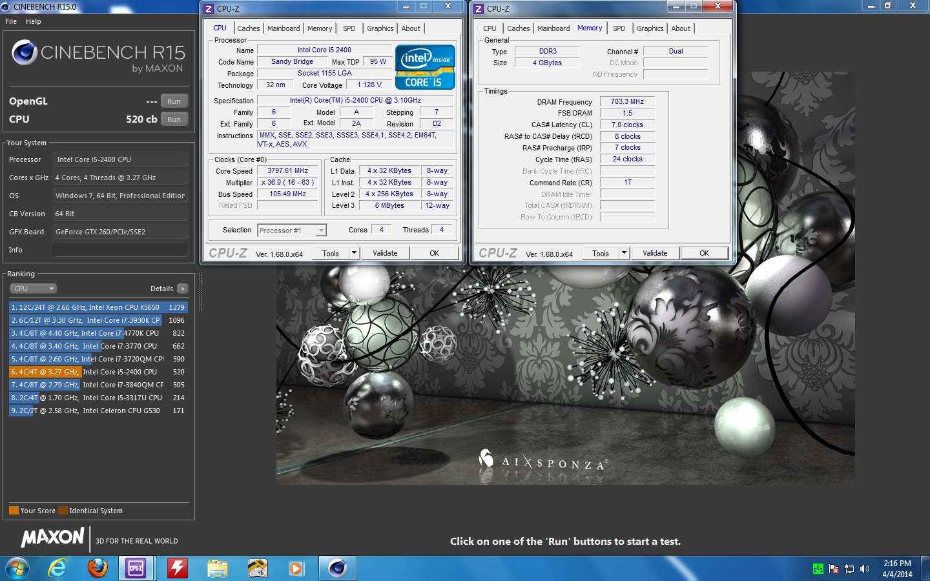This screenshot has width=930, height=581.
Task: Click the Windows Start orb
Action: point(17,568)
